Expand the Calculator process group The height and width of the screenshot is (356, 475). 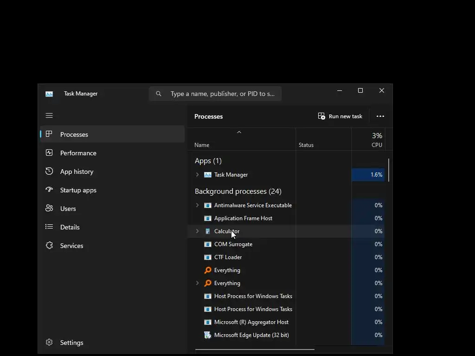[197, 231]
